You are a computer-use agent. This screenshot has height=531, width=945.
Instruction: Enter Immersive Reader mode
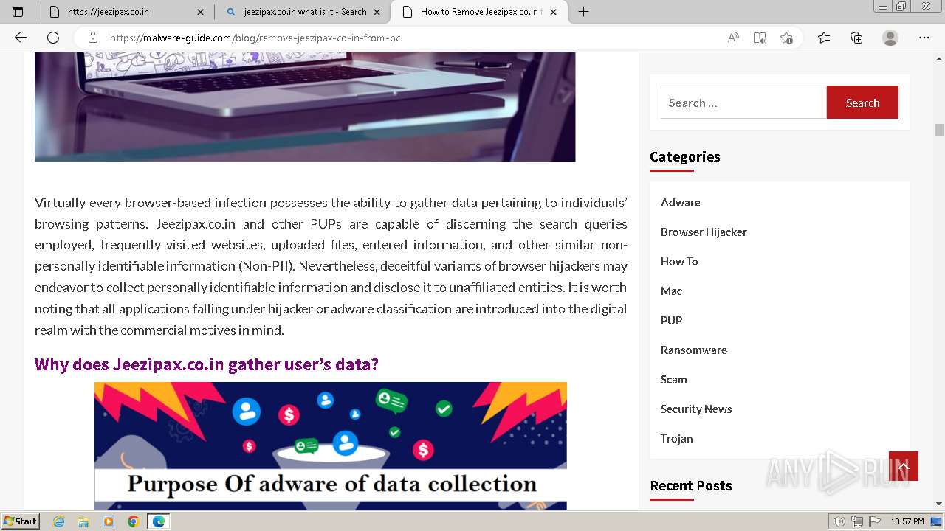tap(760, 38)
